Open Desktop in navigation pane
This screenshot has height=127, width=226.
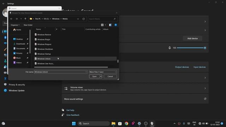18,39
